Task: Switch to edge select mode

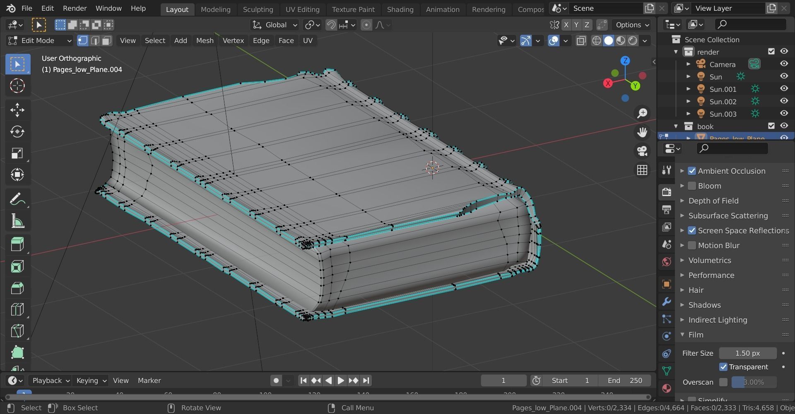Action: 95,41
